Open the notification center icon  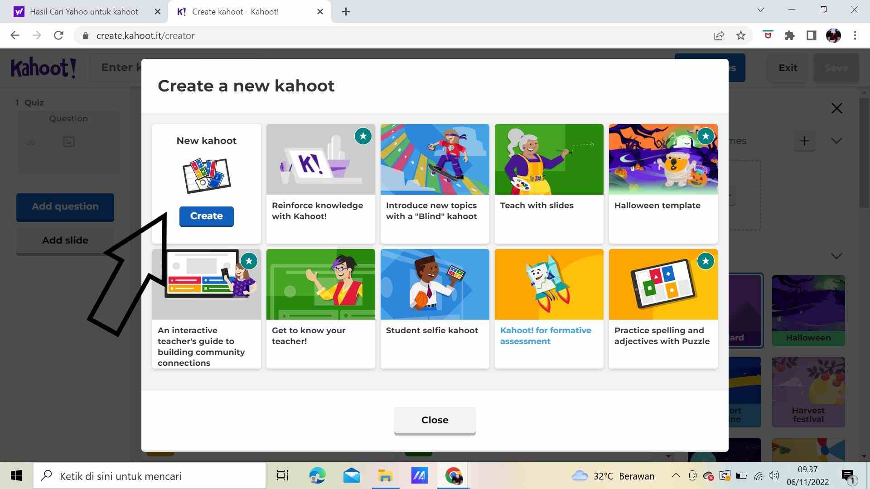coord(848,476)
